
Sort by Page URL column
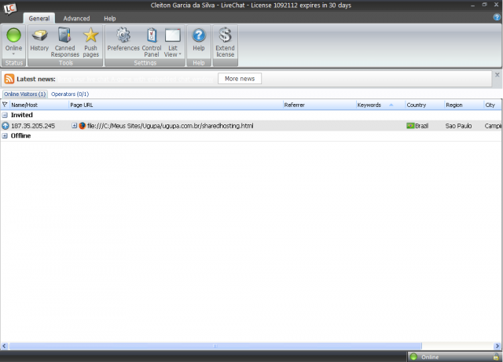pyautogui.click(x=176, y=105)
